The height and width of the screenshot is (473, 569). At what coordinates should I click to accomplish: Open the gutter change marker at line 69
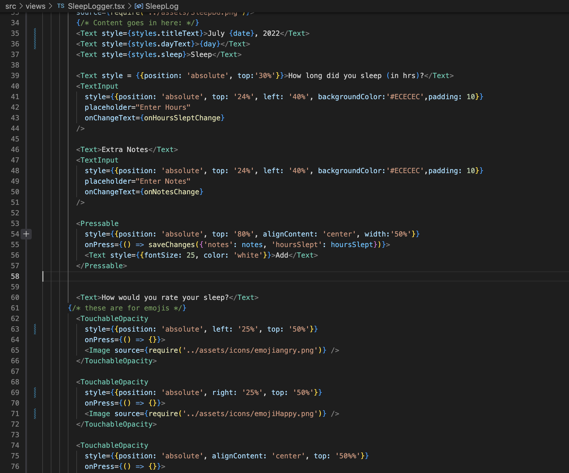point(35,392)
